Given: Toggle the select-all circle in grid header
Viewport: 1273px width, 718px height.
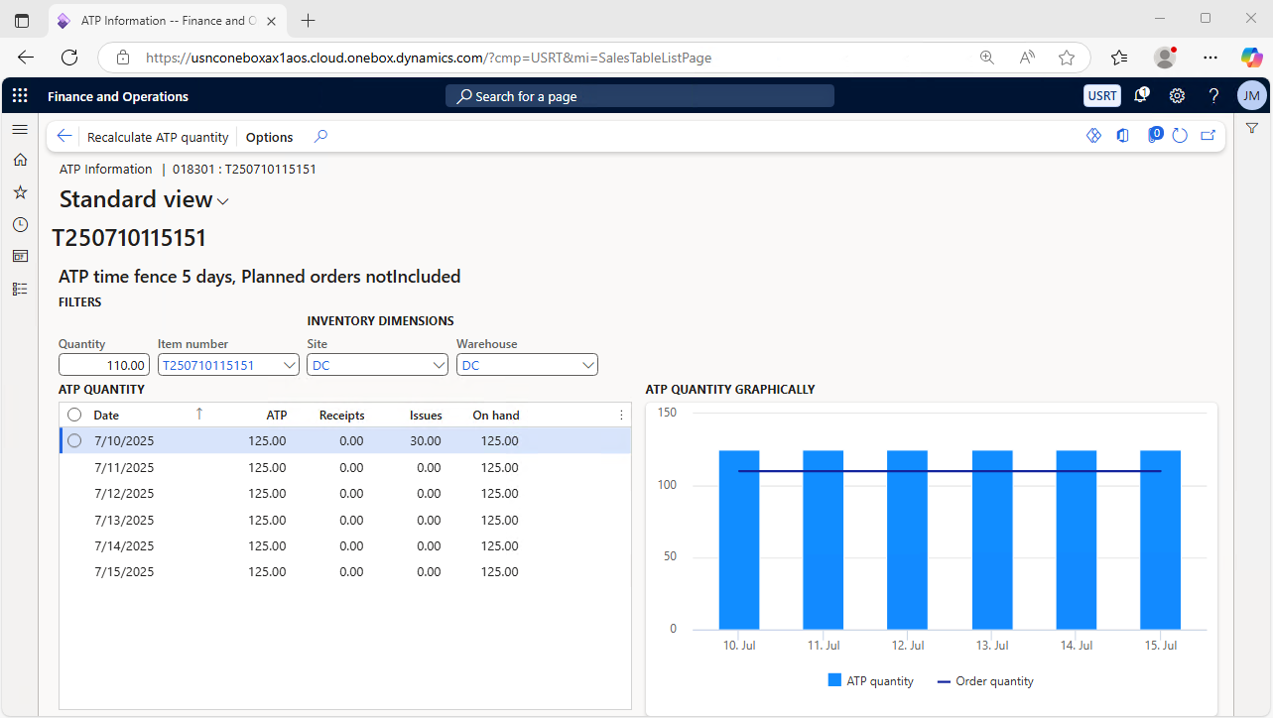Looking at the screenshot, I should [x=74, y=415].
